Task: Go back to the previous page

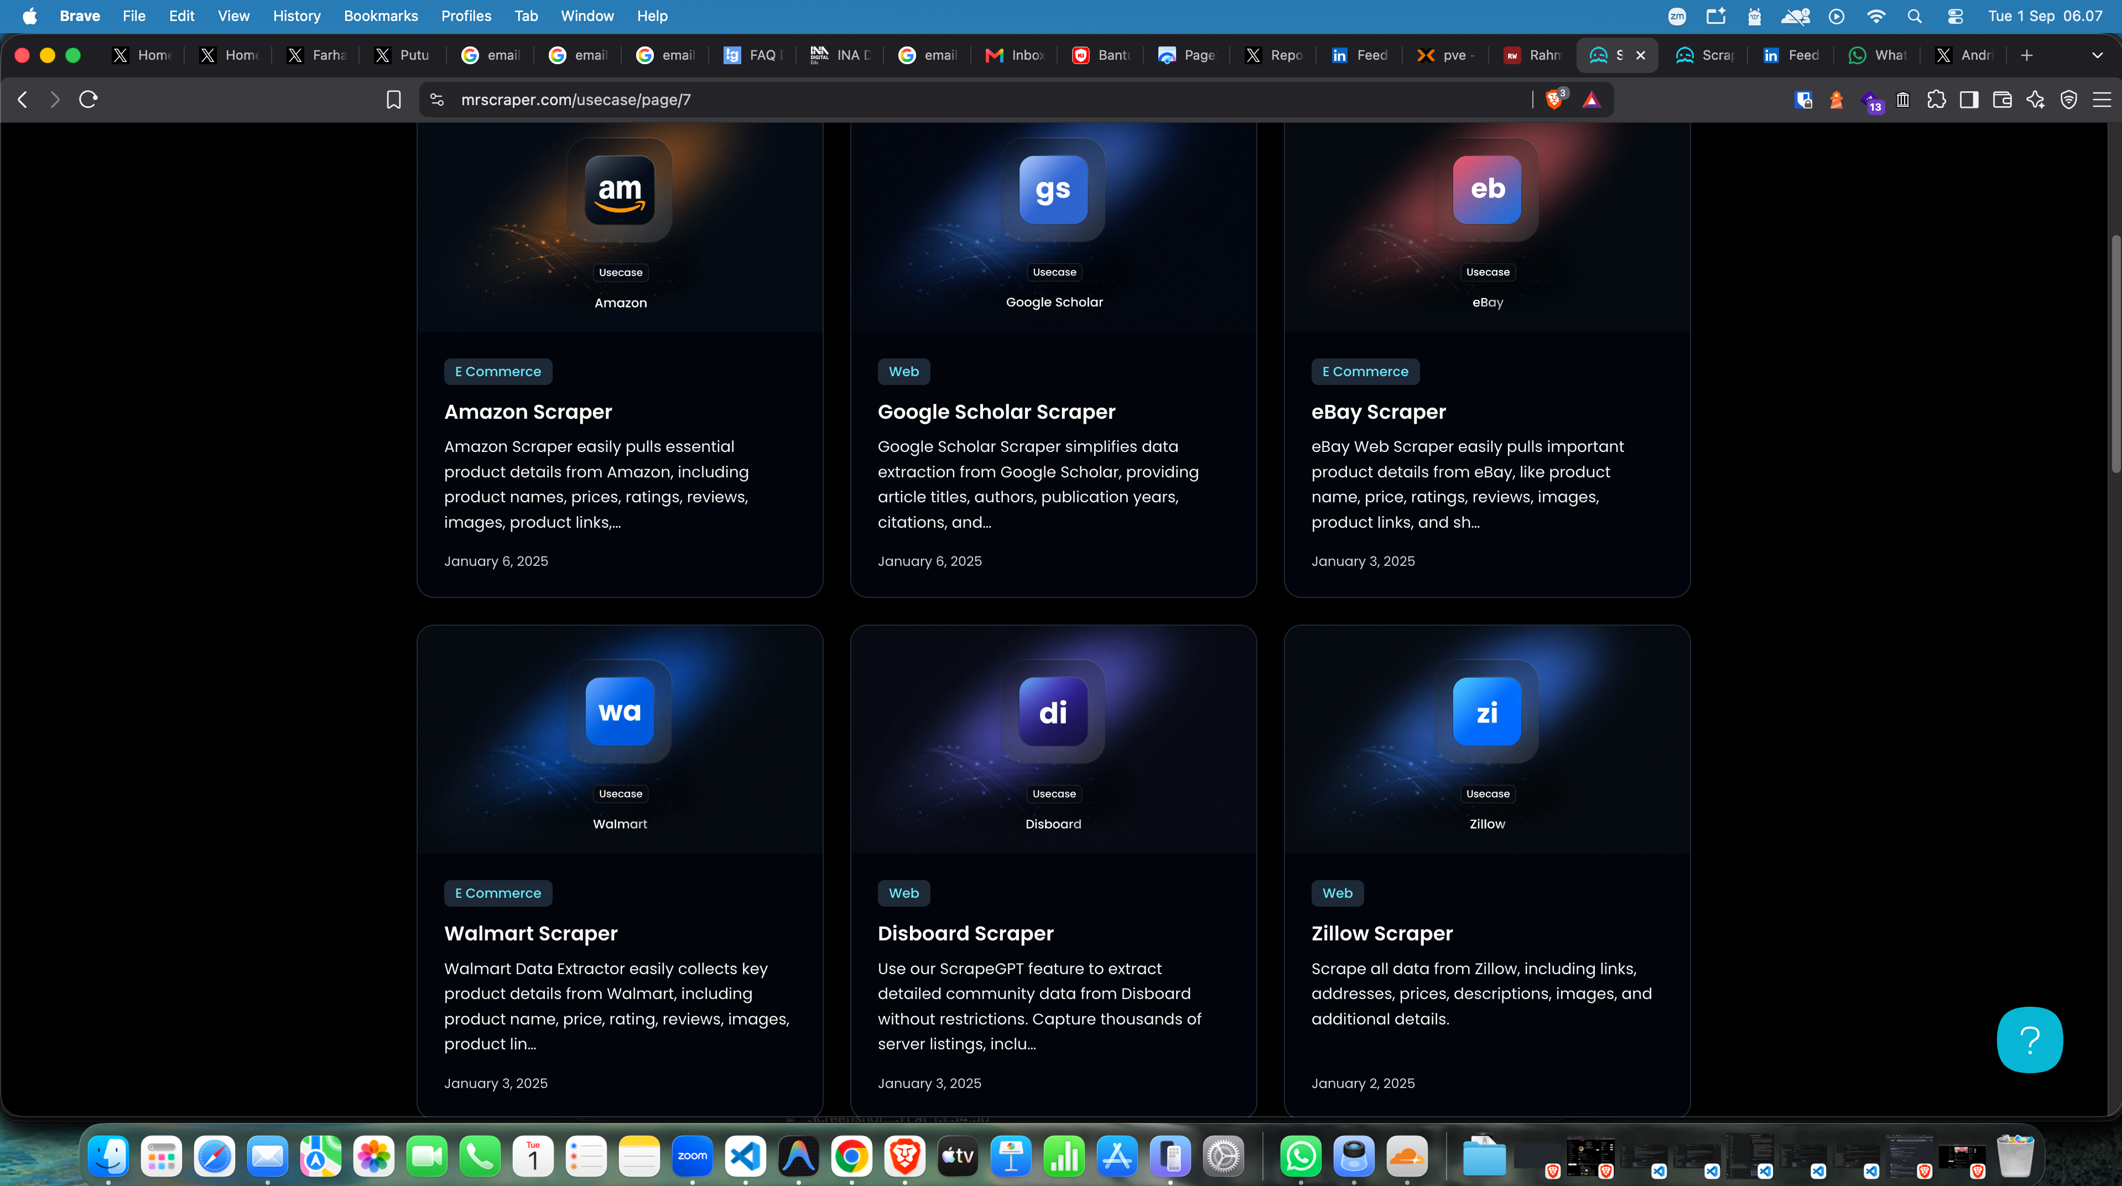Action: tap(23, 100)
